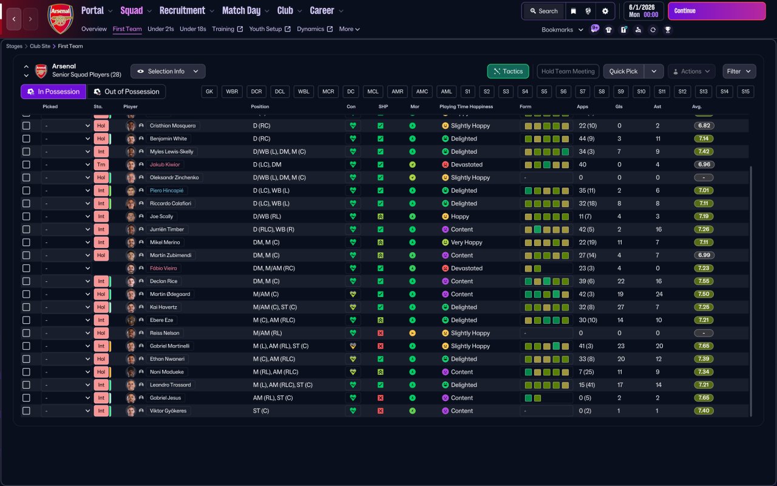777x486 pixels.
Task: Expand the Bookmarks dropdown
Action: tap(563, 30)
